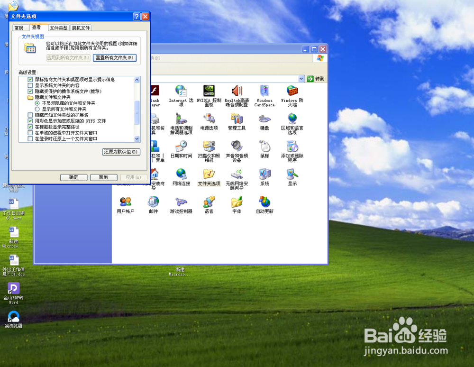Toggle 用彩色显示加密或压缩的 NTFS 文件
This screenshot has width=474, height=367.
click(x=30, y=121)
